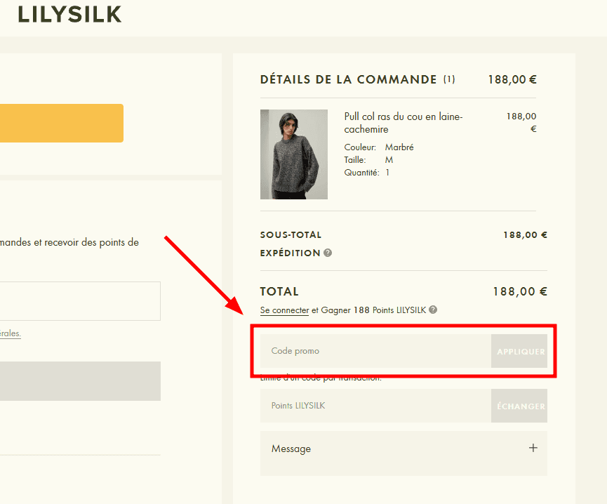Open the Se connecter link
The width and height of the screenshot is (607, 504).
click(284, 310)
